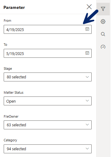
Task: Open the search magnifier icon
Action: click(x=103, y=34)
